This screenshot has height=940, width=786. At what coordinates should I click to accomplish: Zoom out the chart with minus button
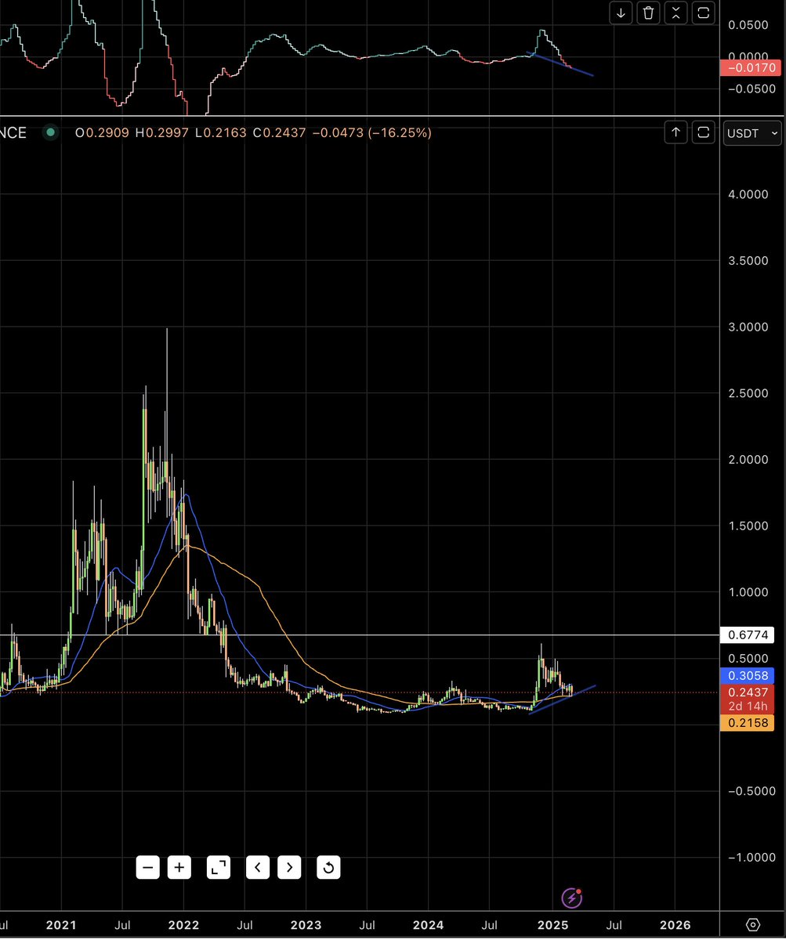[148, 867]
